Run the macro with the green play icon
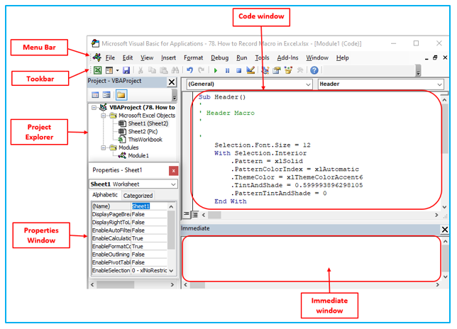Screen dimensions: 457x329 click(x=216, y=70)
